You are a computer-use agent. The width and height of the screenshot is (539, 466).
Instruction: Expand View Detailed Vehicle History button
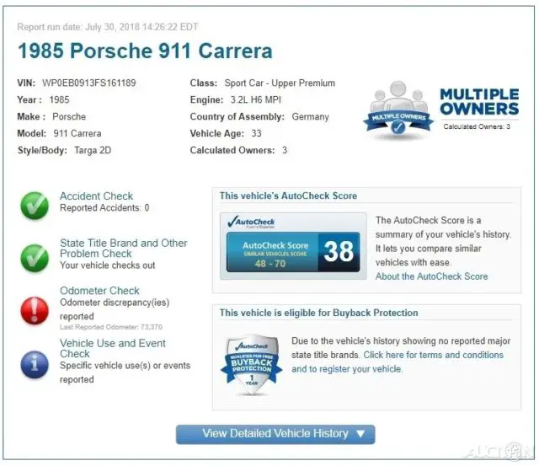click(275, 434)
